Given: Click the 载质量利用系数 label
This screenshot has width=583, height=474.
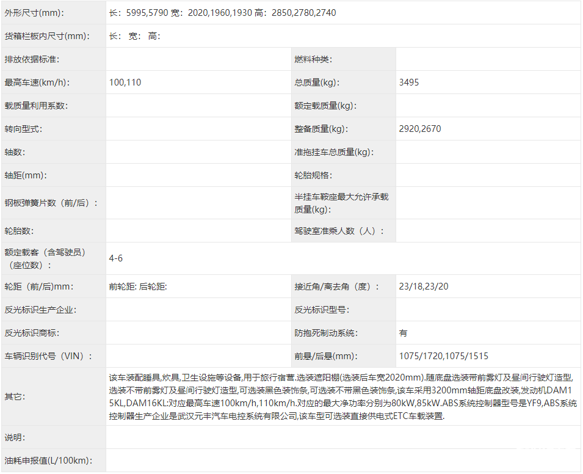Looking at the screenshot, I should click(36, 106).
